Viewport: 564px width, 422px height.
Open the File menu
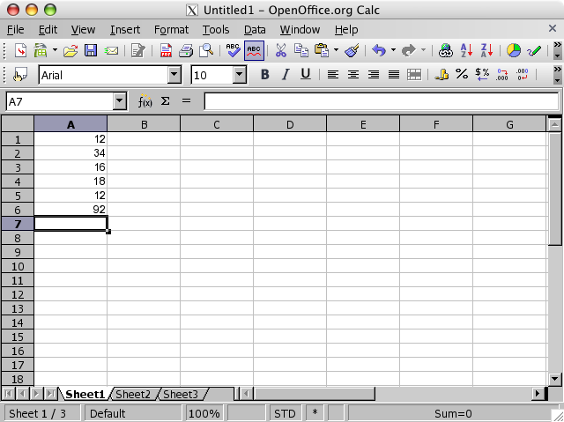(16, 29)
